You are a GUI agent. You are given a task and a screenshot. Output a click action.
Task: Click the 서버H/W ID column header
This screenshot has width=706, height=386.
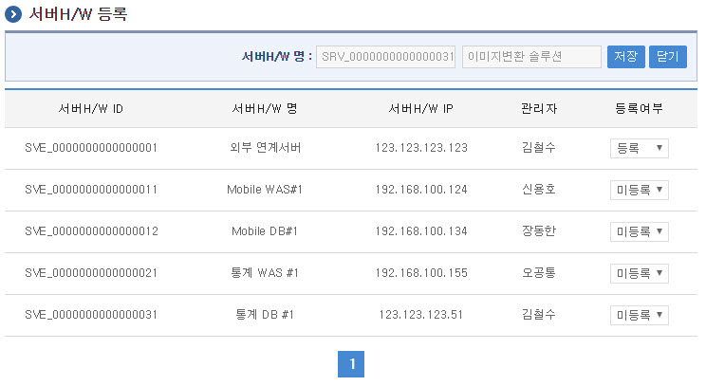91,108
